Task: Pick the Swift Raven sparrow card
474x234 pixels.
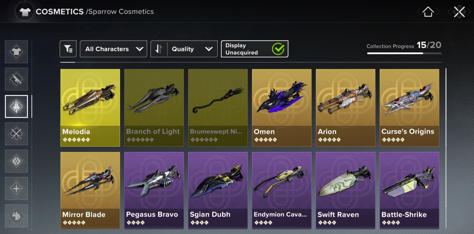Action: click(345, 191)
